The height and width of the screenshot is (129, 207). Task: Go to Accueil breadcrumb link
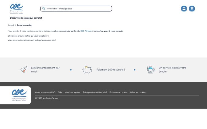tap(11, 25)
